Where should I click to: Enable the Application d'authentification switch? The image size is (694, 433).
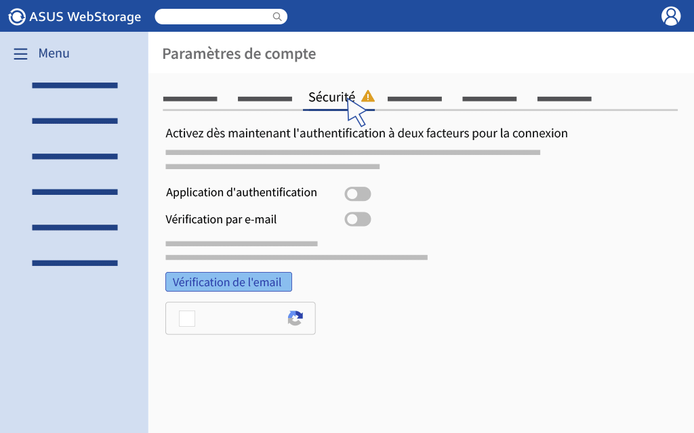click(358, 193)
